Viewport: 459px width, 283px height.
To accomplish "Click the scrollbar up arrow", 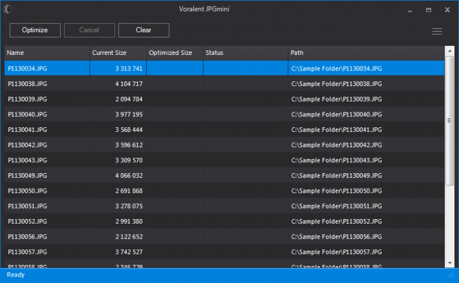I will 450,51.
